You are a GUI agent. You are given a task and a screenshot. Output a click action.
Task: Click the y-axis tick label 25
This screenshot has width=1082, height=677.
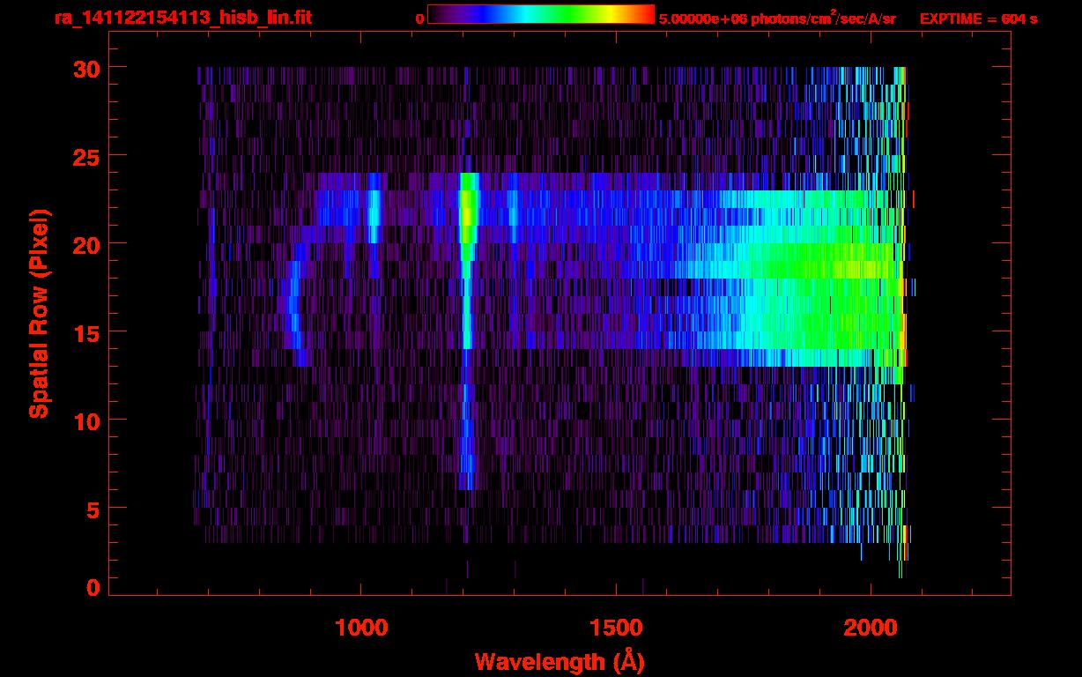[85, 156]
